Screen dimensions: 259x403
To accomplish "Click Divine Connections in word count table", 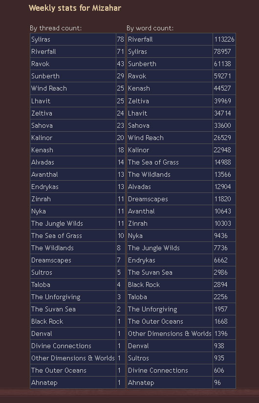I will pos(158,370).
